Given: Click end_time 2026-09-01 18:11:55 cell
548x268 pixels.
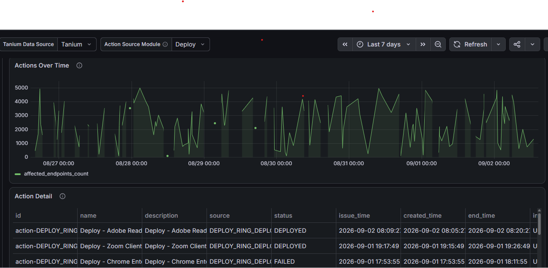Looking at the screenshot, I should point(498,262).
